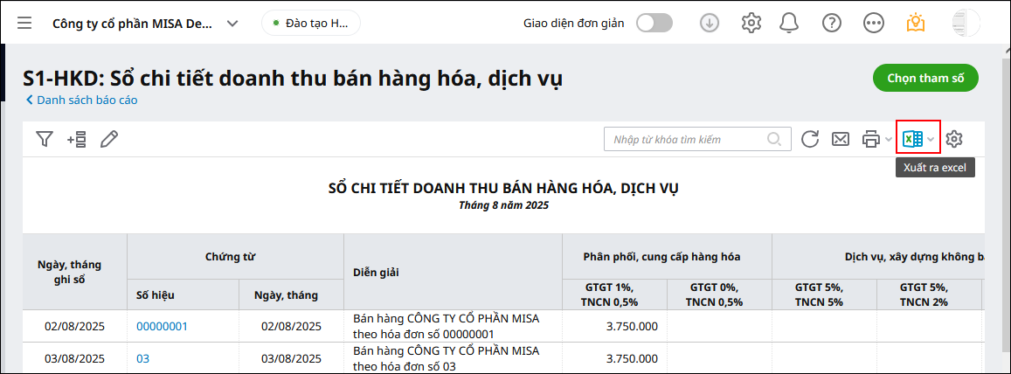
Task: Open report settings gear in toolbar
Action: click(x=954, y=139)
